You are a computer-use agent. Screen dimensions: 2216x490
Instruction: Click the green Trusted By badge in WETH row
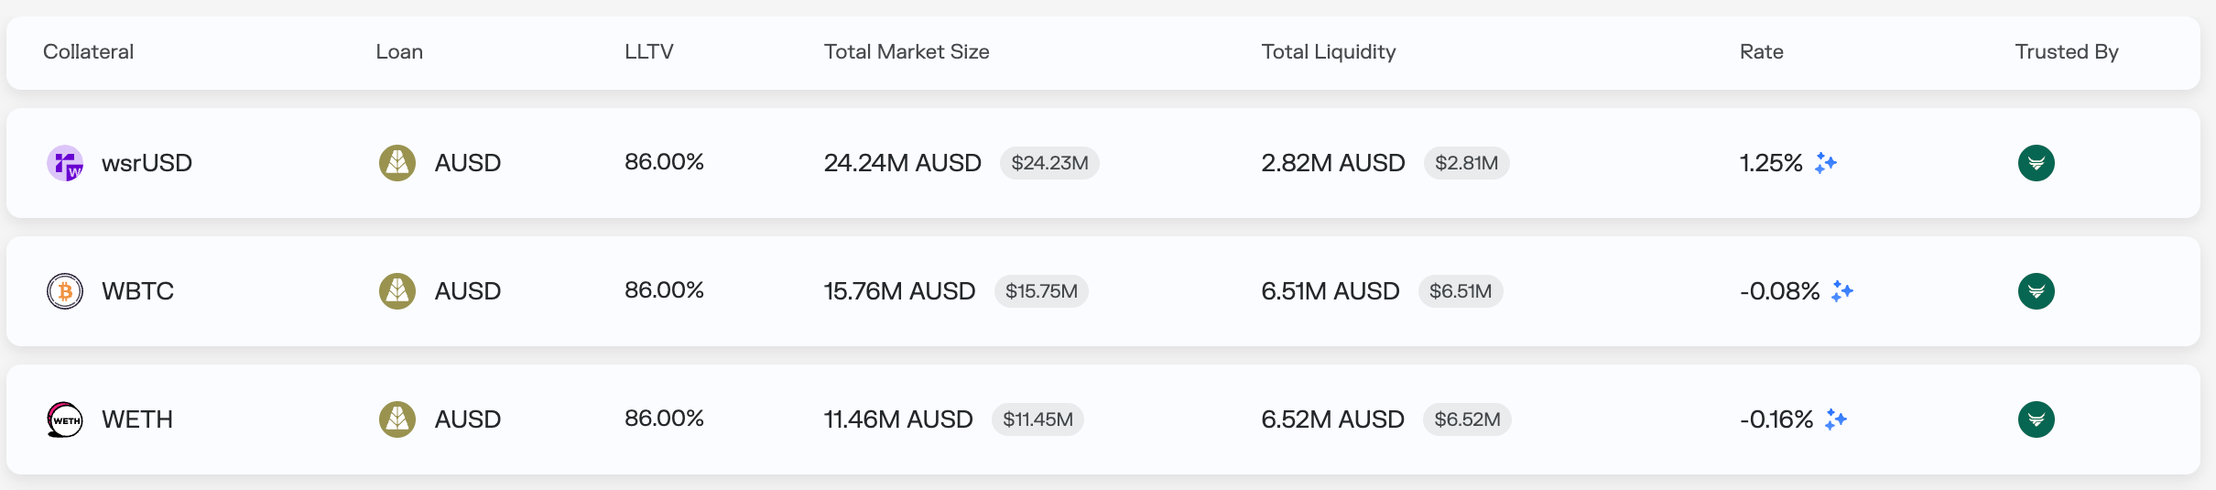pos(2037,419)
